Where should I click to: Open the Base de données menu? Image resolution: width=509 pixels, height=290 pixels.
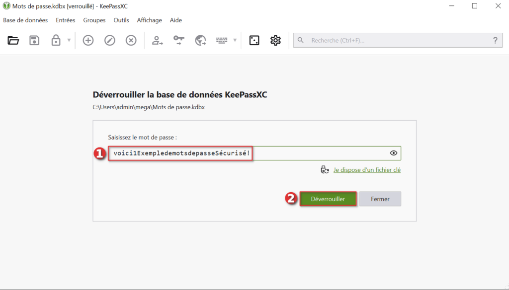25,20
